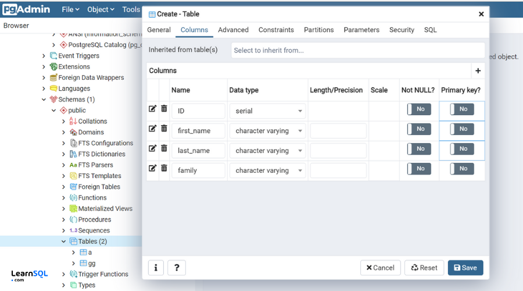The height and width of the screenshot is (291, 523).
Task: Click the Materialized Views icon
Action: point(73,208)
